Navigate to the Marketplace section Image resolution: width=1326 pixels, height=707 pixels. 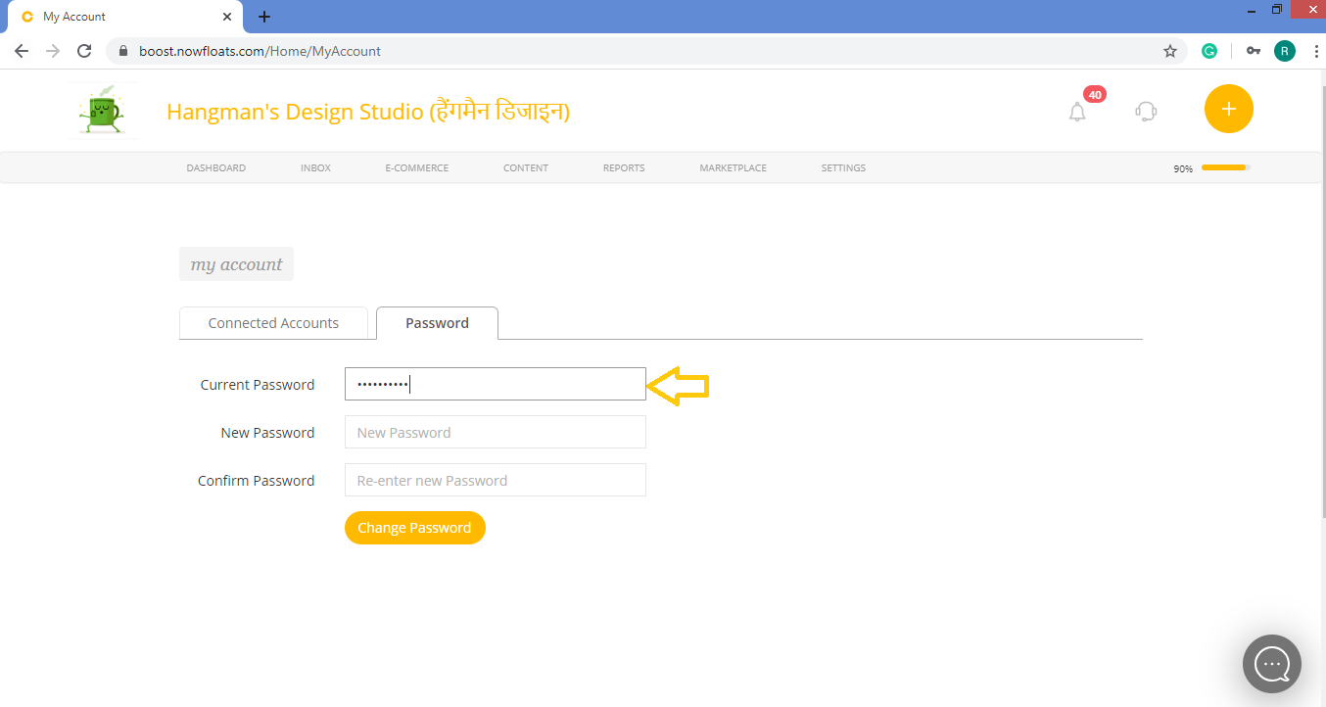[x=733, y=167]
